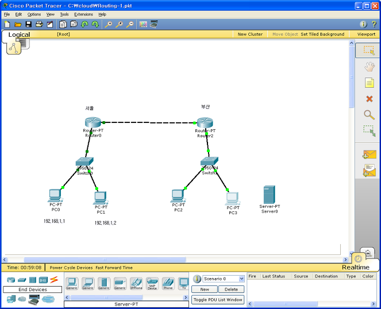
Task: Open the Options menu
Action: coord(34,14)
